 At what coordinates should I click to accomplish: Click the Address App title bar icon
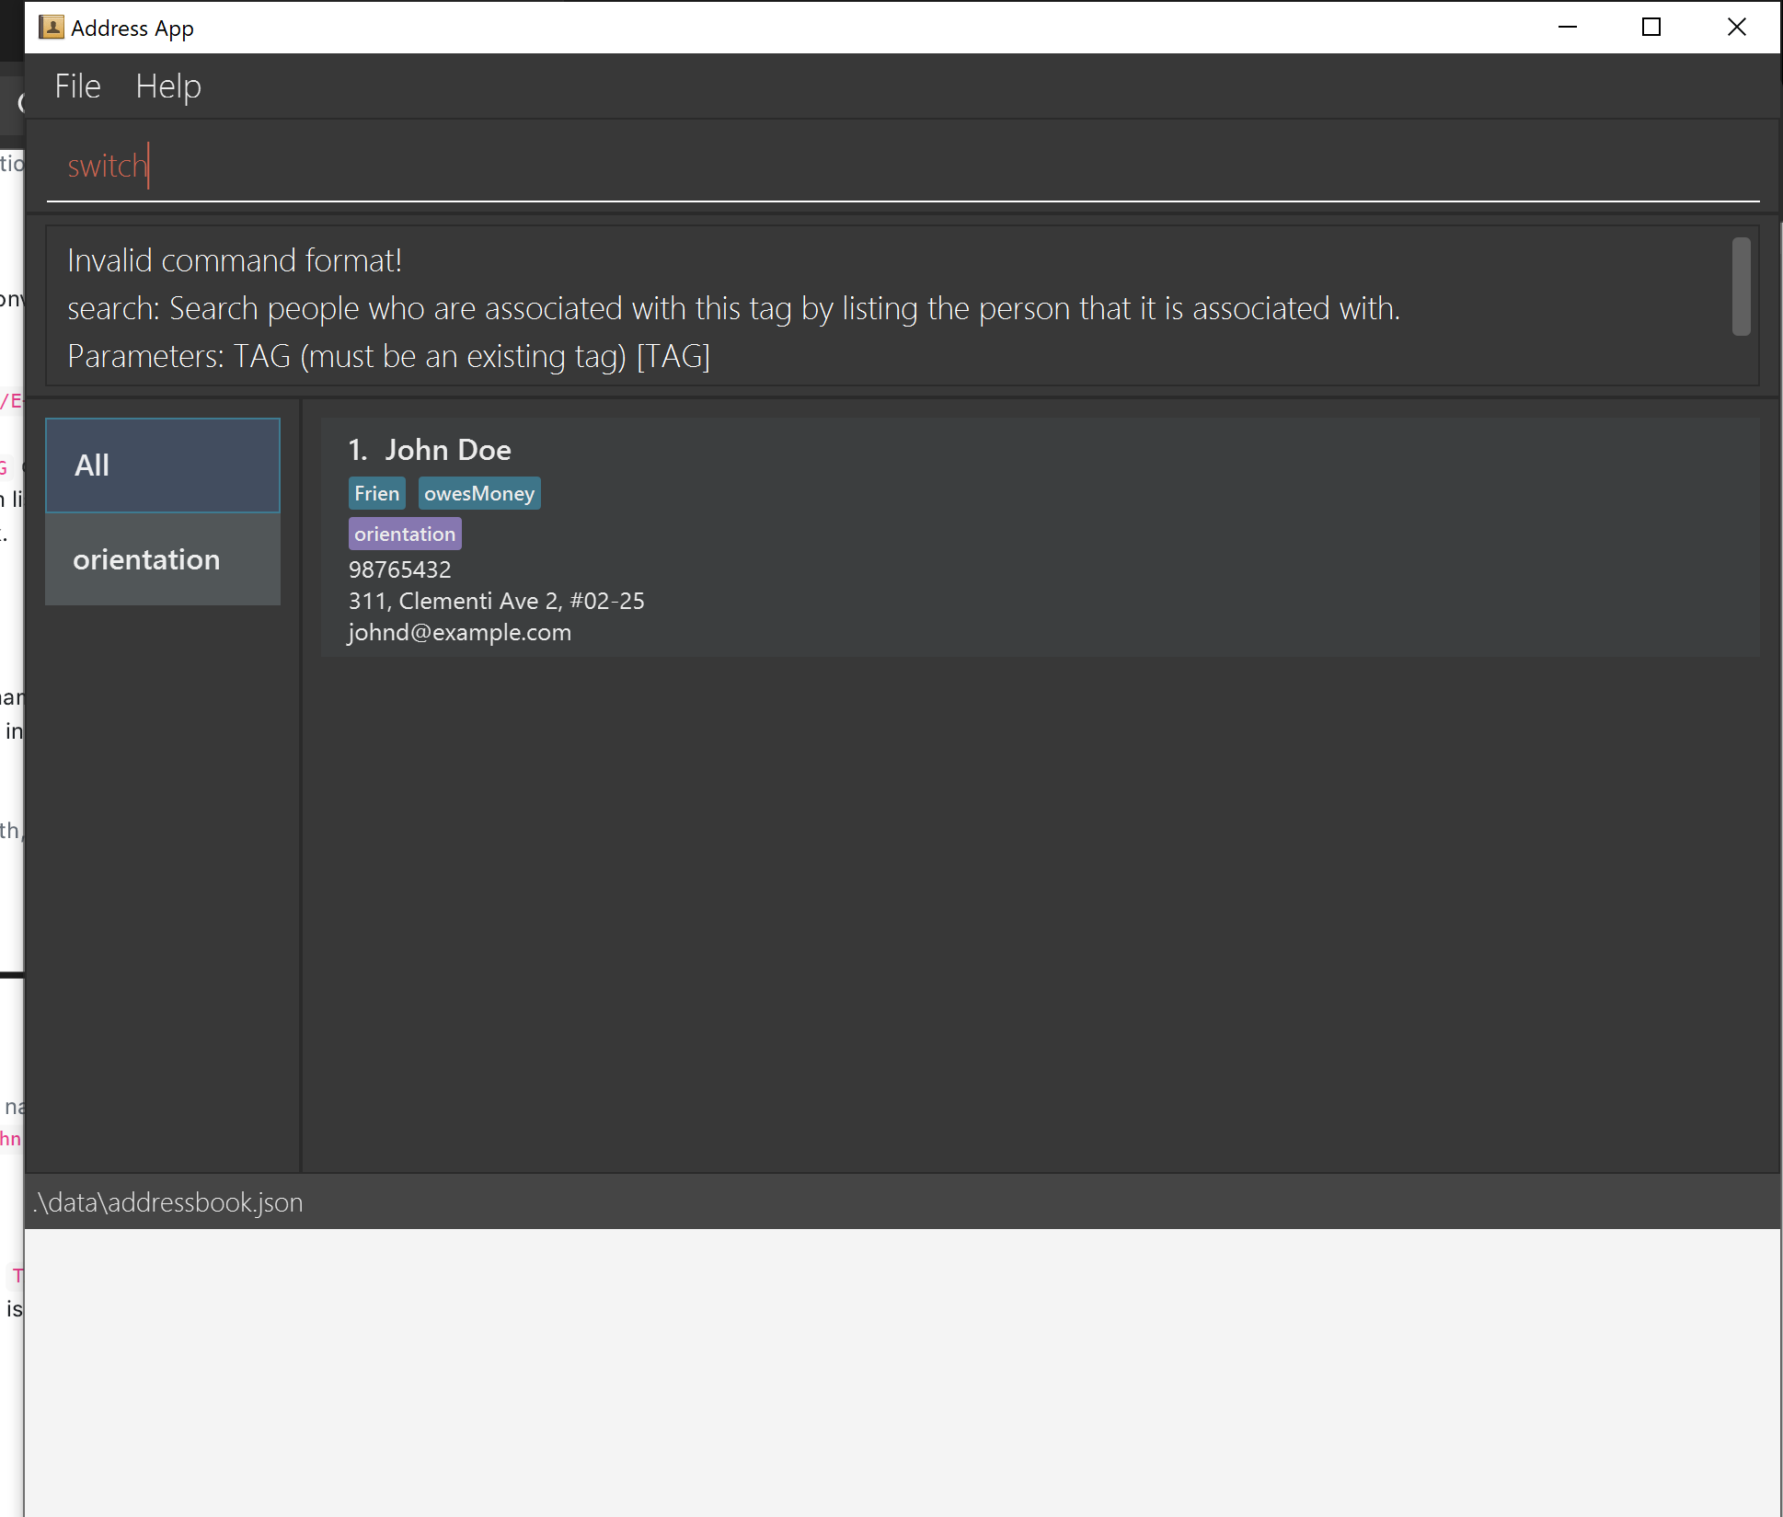click(x=52, y=28)
